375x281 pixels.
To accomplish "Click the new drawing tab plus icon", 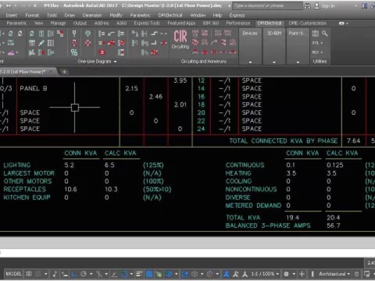I will pos(64,71).
